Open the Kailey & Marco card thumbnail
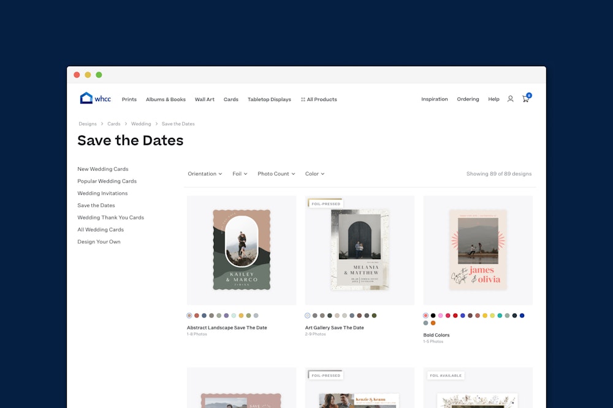The height and width of the screenshot is (408, 613). pos(242,250)
